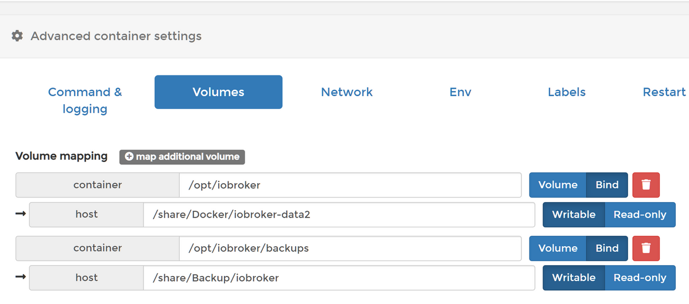The width and height of the screenshot is (689, 304).
Task: Set /opt/iobroker mapping type to Volume
Action: click(558, 185)
